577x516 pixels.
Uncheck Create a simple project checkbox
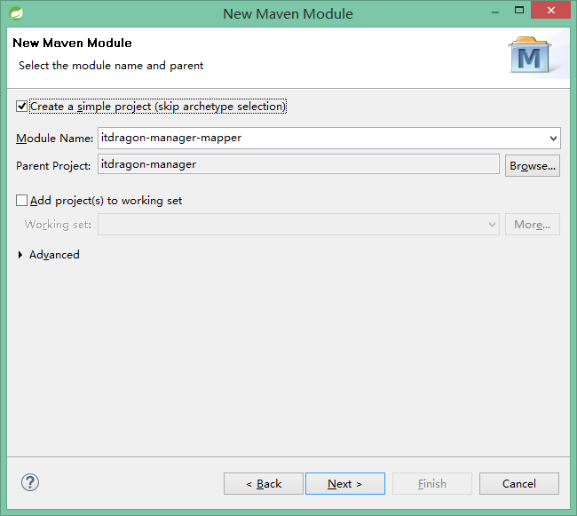21,107
